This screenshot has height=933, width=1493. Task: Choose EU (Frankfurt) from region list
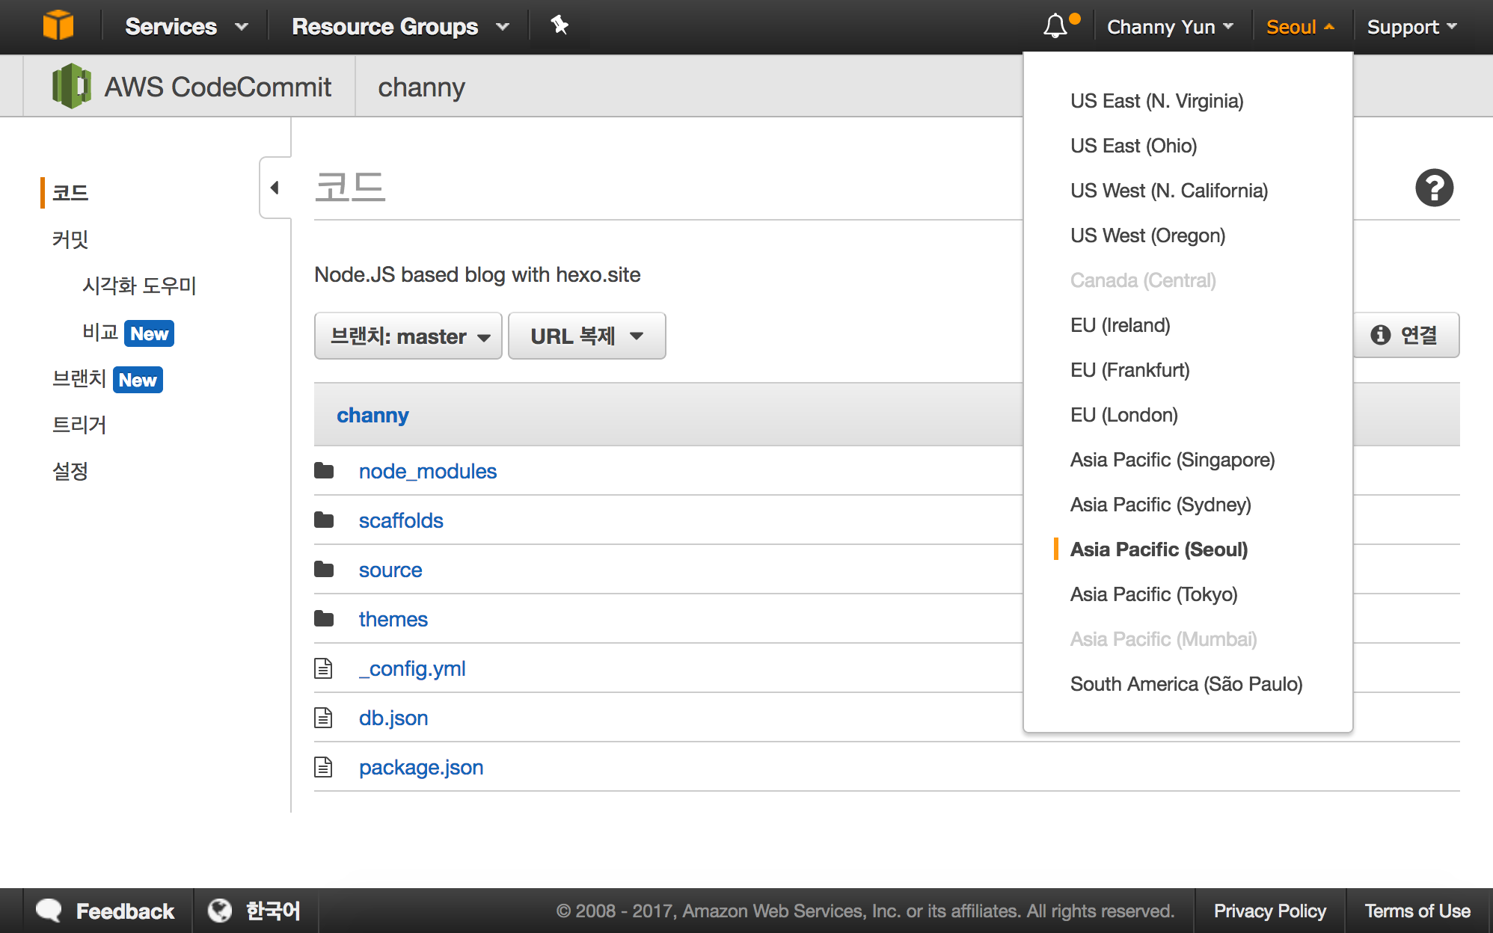click(1129, 370)
